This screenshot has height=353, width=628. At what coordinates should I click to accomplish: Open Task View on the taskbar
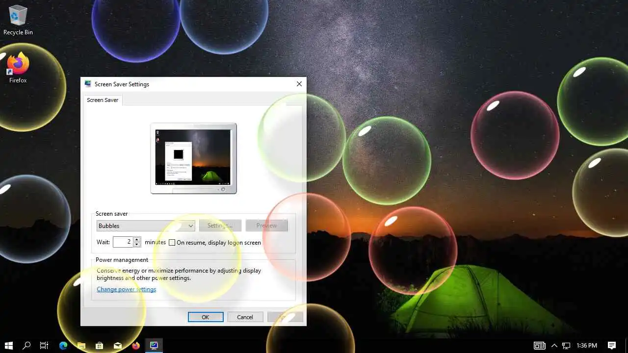(x=44, y=345)
